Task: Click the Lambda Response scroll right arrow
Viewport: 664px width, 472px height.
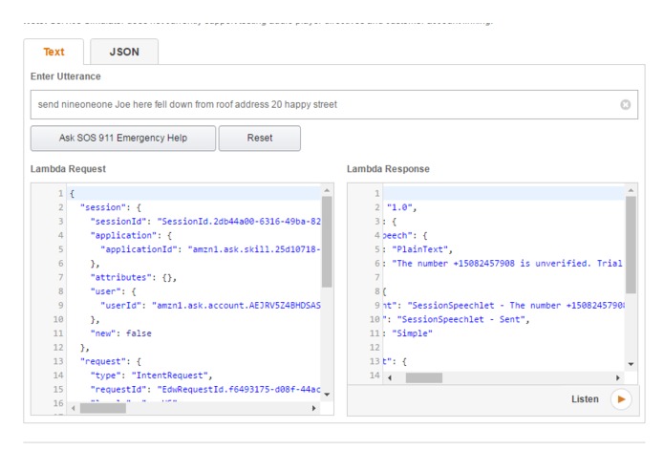Action: [x=617, y=378]
